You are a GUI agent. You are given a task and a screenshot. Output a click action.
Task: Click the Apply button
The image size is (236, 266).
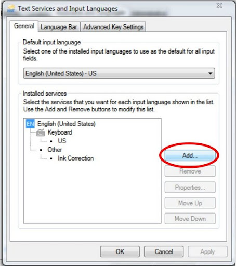pos(207,251)
